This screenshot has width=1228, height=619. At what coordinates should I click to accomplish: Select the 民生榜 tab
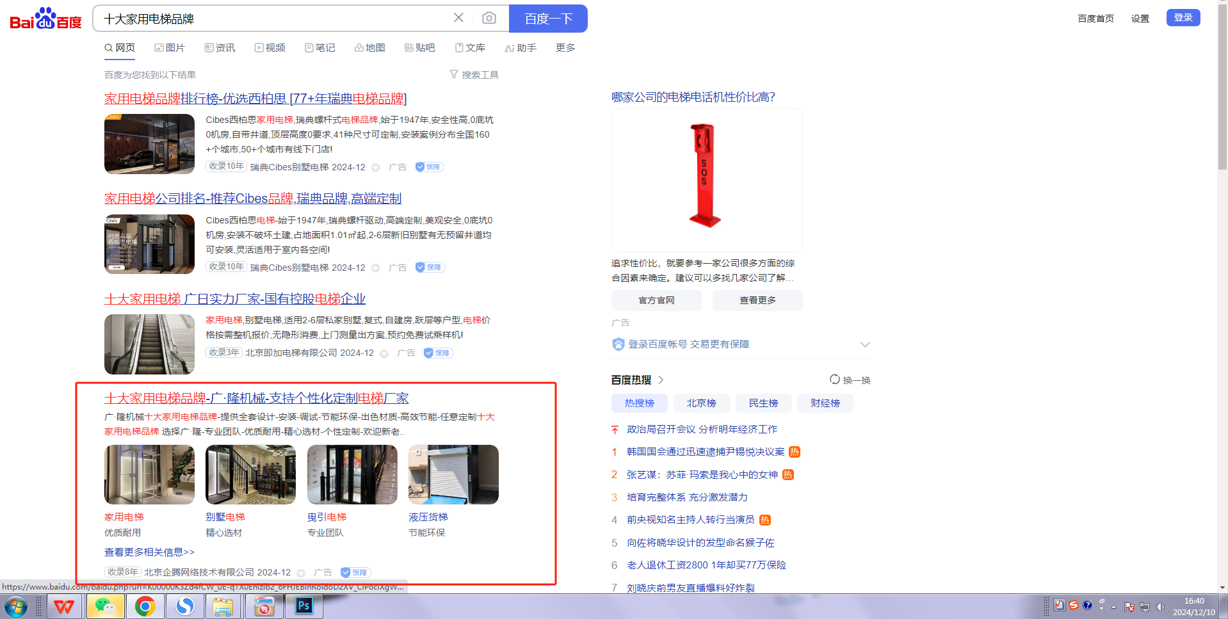(764, 403)
